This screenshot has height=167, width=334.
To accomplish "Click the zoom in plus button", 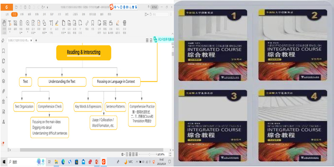I will (x=156, y=154).
